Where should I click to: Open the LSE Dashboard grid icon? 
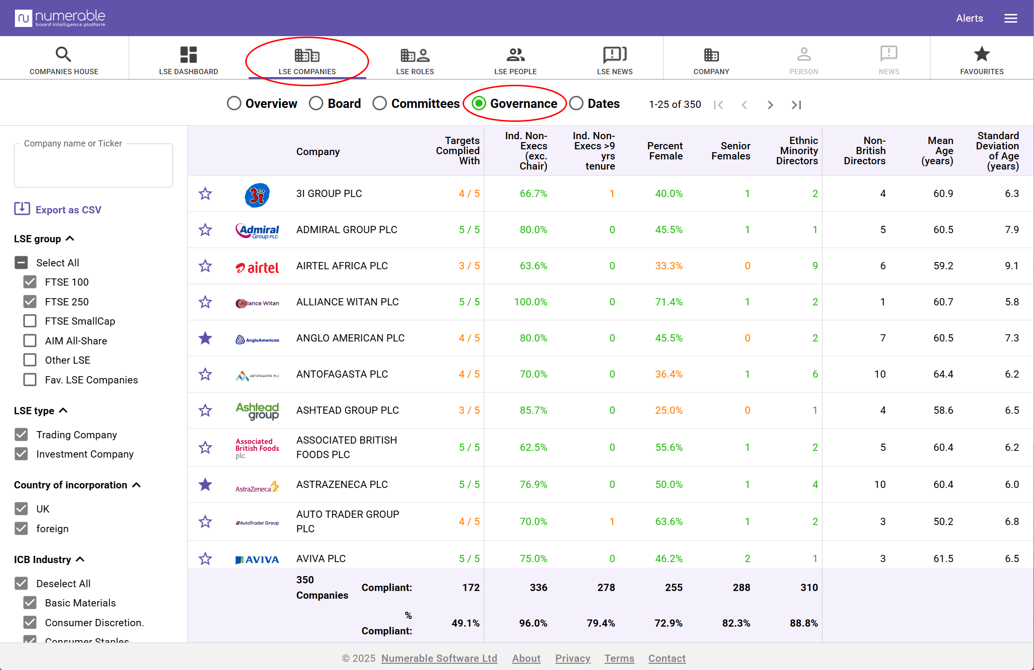pos(188,54)
